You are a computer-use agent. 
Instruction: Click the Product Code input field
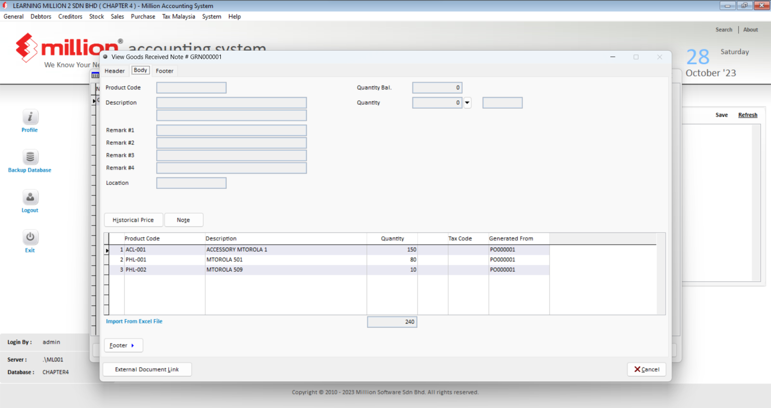pyautogui.click(x=191, y=87)
